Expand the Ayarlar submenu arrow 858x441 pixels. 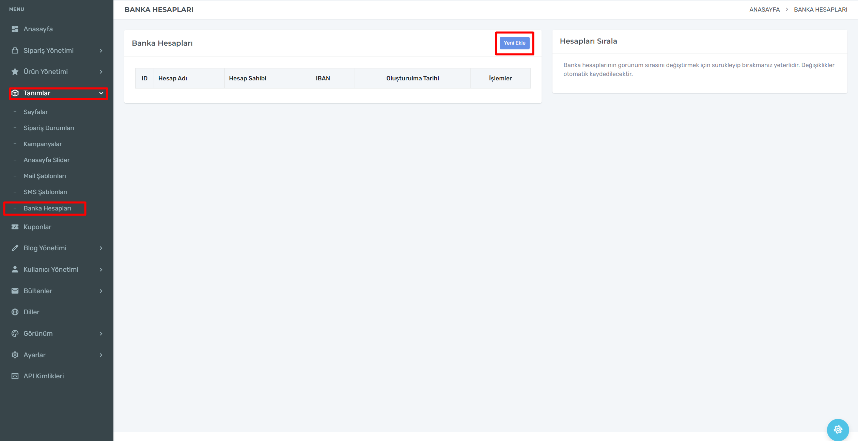pyautogui.click(x=101, y=355)
